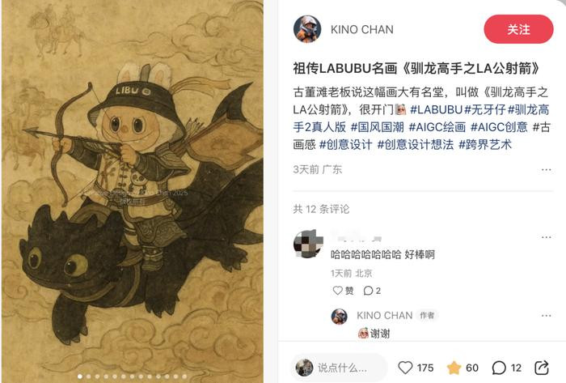566x383 pixels.
Task: Open the blurred commenter's avatar
Action: [x=308, y=244]
